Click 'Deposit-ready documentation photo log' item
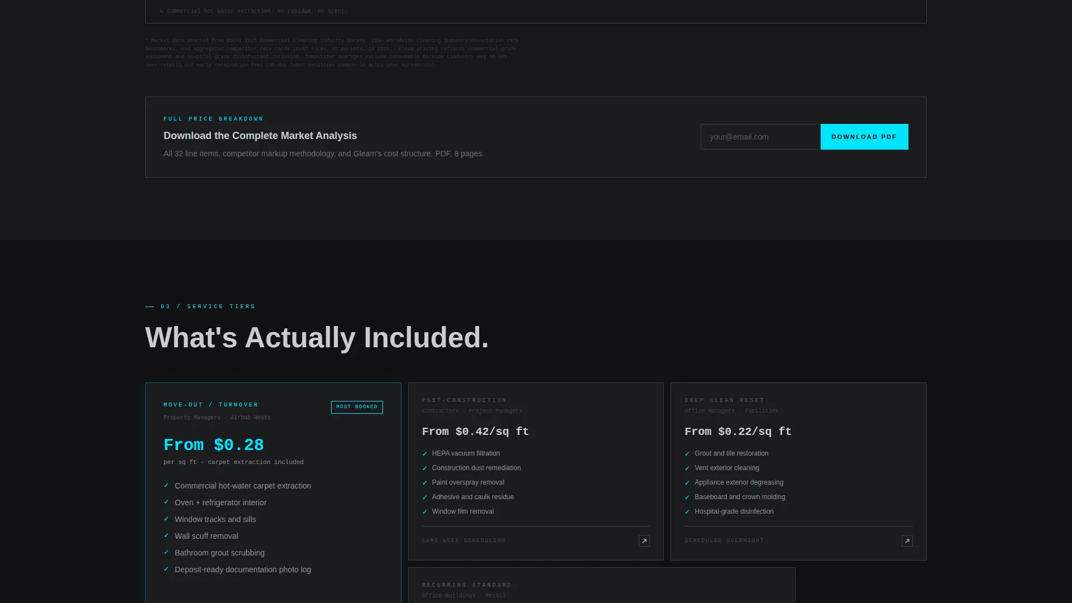The image size is (1072, 603). (x=243, y=569)
